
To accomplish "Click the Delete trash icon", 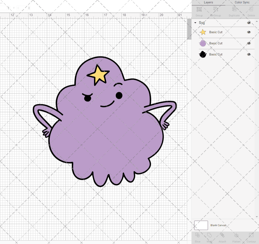I will 251,9.
